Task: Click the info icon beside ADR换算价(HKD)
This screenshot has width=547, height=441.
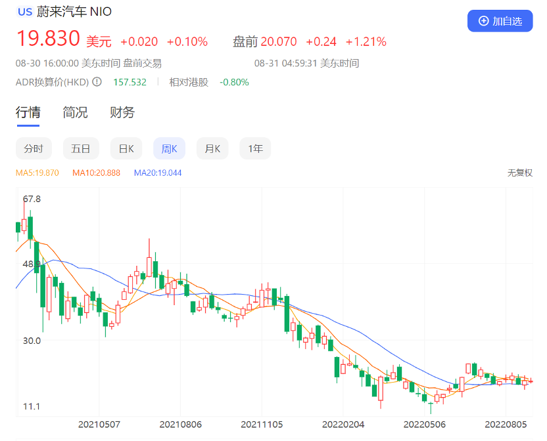Action: pos(97,82)
